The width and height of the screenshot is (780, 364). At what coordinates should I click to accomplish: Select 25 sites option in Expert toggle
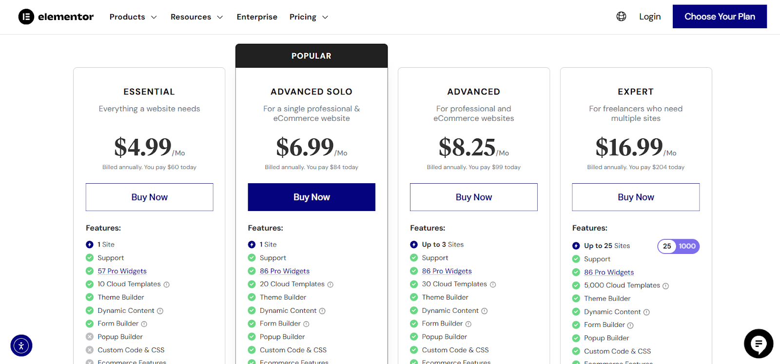(667, 246)
